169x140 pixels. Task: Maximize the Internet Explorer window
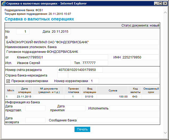tap(161, 3)
